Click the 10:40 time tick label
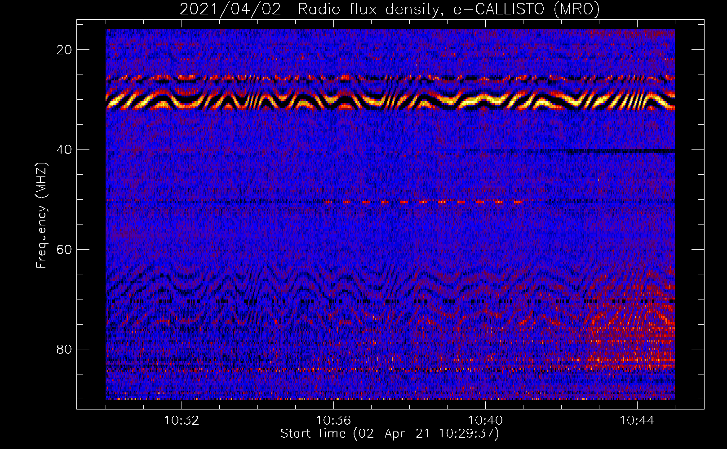 click(485, 421)
